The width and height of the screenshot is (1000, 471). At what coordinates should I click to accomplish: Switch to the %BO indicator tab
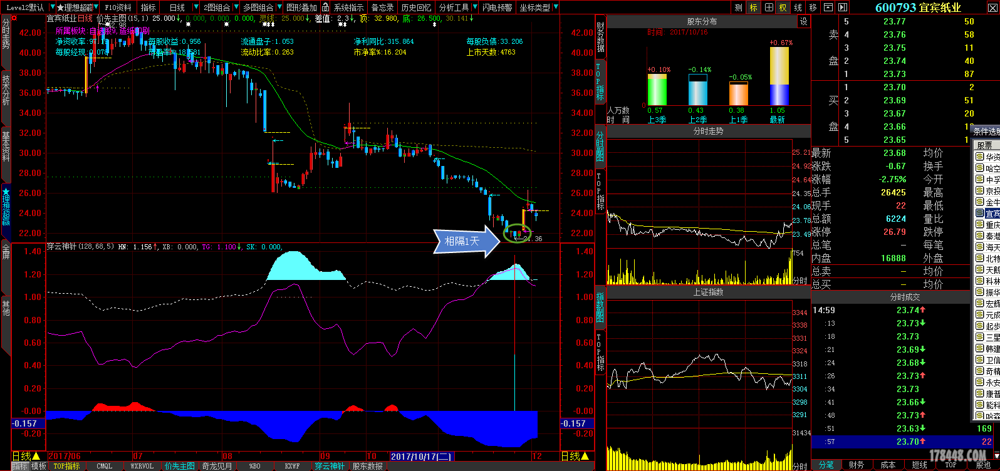tap(254, 466)
